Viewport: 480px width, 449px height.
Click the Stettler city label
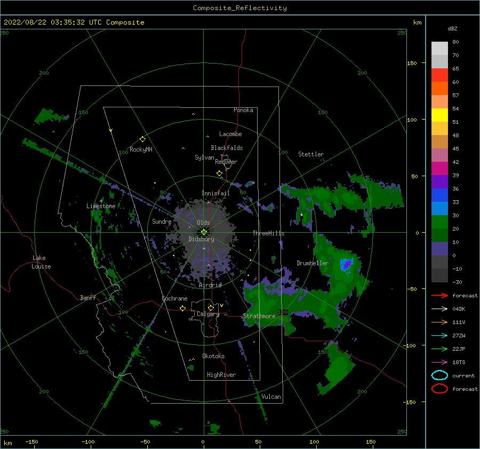click(x=311, y=154)
